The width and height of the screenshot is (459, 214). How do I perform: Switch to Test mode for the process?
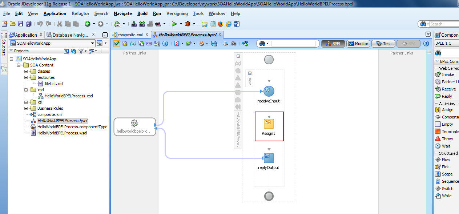383,43
